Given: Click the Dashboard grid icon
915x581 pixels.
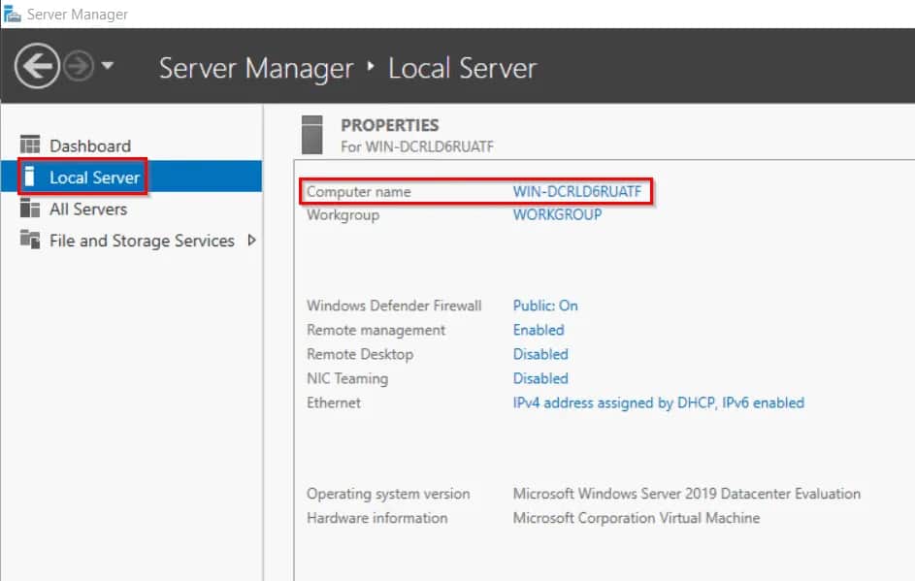Looking at the screenshot, I should click(30, 145).
